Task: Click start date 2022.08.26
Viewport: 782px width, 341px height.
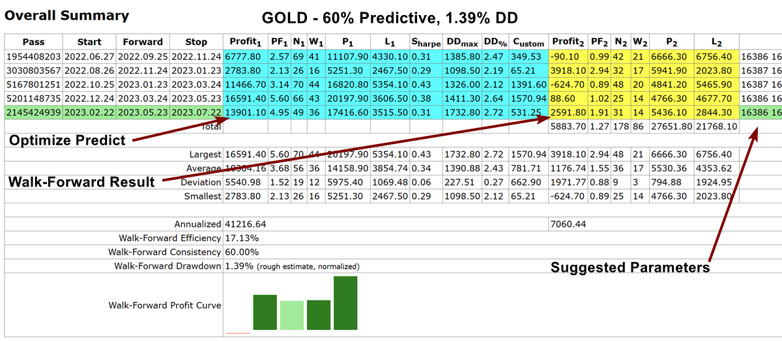Action: (x=89, y=70)
